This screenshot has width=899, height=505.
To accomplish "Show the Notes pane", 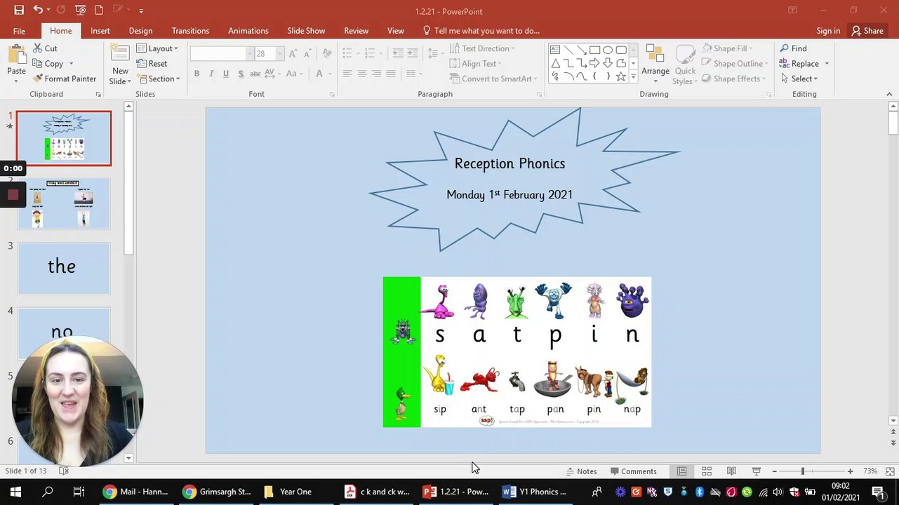I will (580, 471).
